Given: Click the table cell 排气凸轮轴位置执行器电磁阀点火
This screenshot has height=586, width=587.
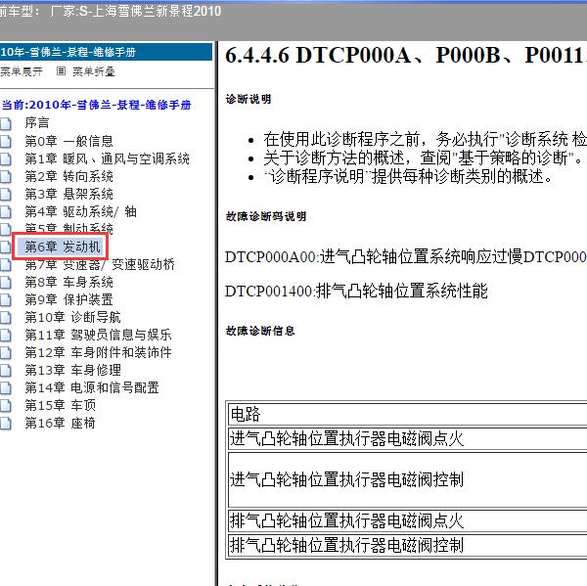Looking at the screenshot, I should point(408,520).
